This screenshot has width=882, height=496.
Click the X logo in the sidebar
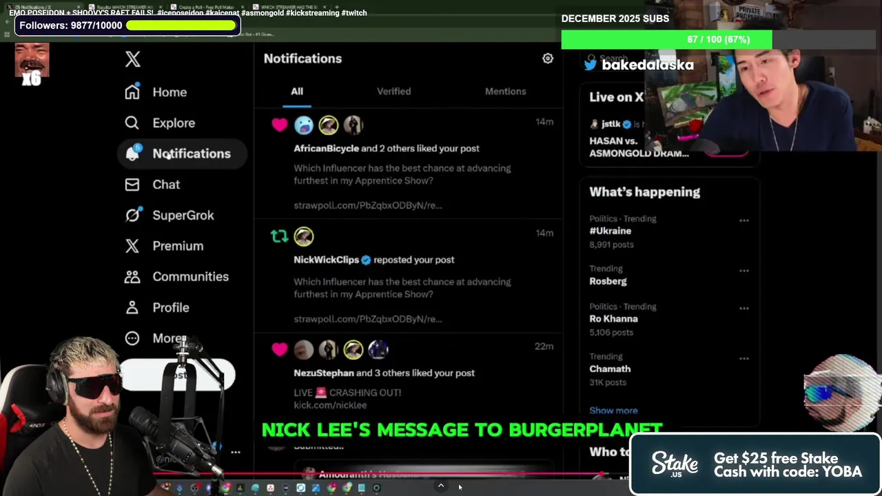(x=132, y=59)
